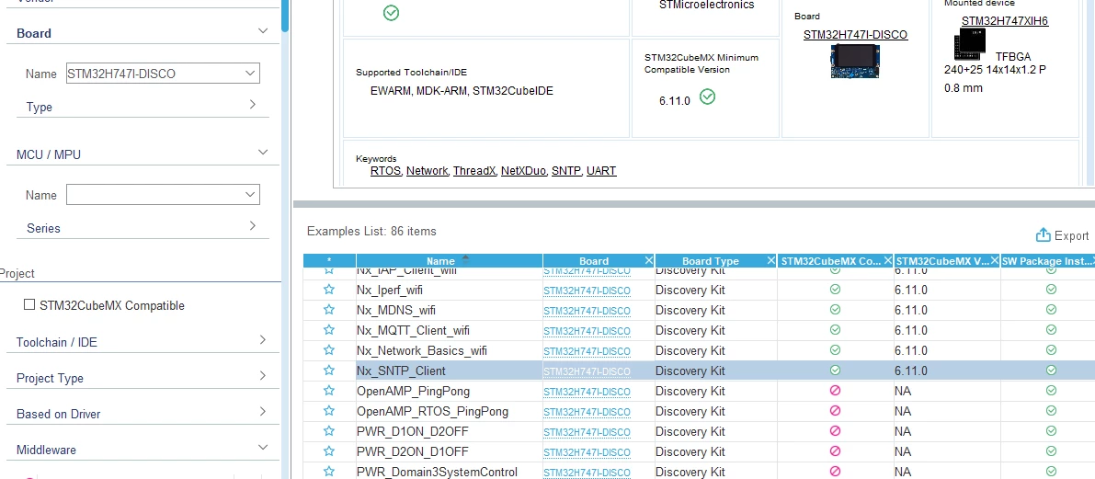1095x479 pixels.
Task: Click not-compatible icon in PWR_D1ON_D2OFF row
Action: (835, 431)
